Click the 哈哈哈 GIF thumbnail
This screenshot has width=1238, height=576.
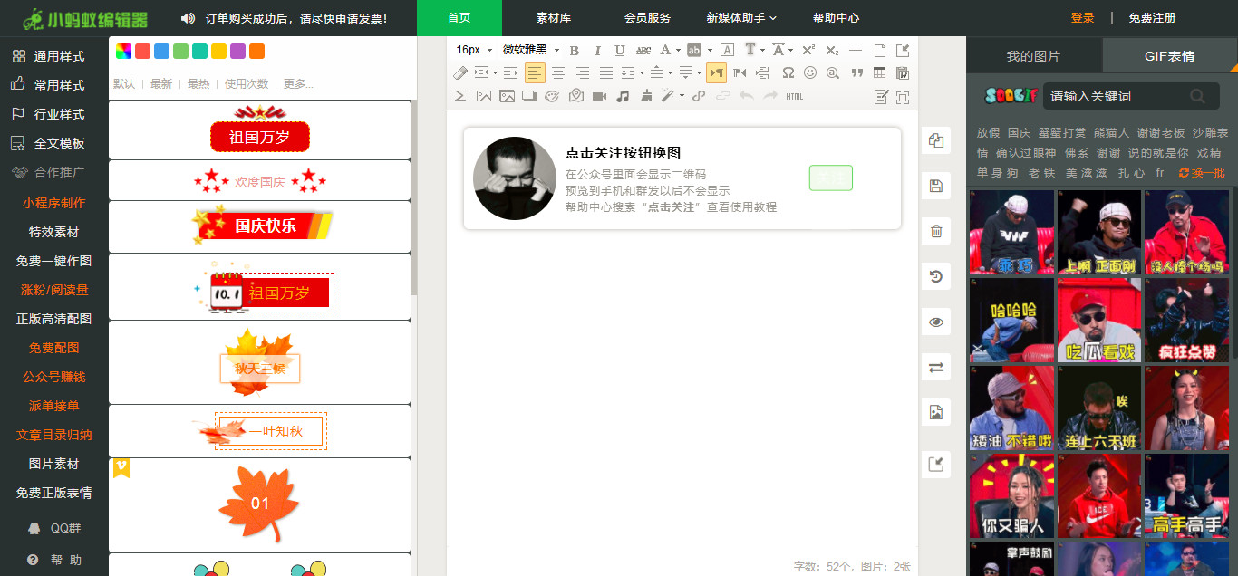1011,320
